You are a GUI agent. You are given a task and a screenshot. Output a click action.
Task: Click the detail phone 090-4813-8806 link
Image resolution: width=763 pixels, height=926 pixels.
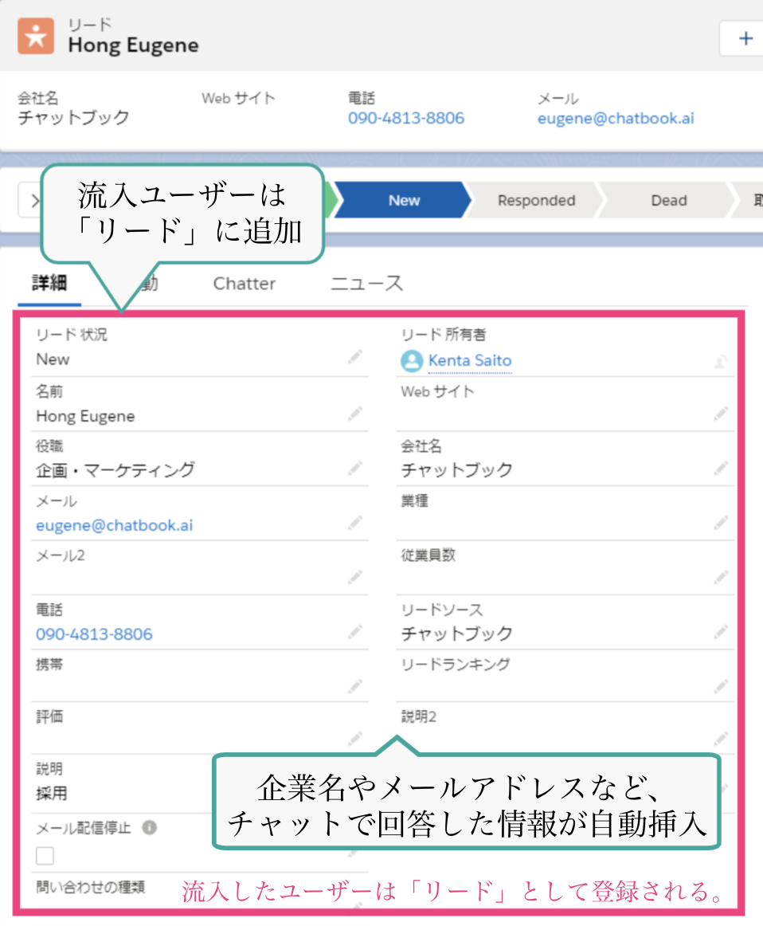[x=94, y=634]
